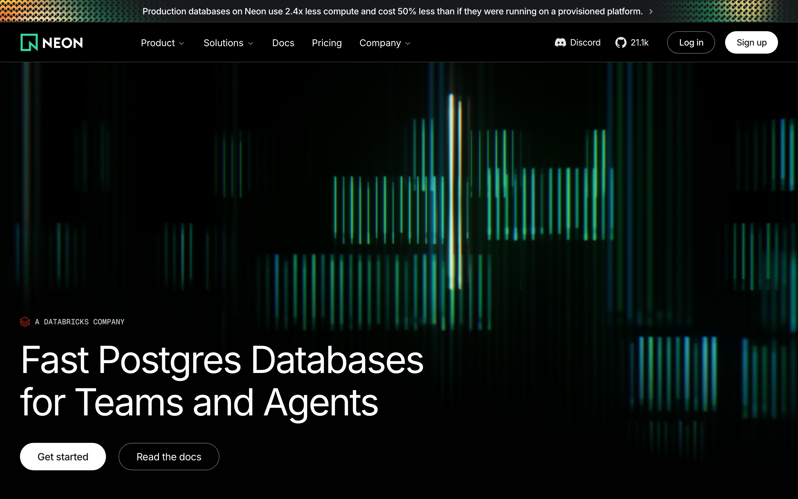Expand the Company dropdown chevron

(408, 44)
